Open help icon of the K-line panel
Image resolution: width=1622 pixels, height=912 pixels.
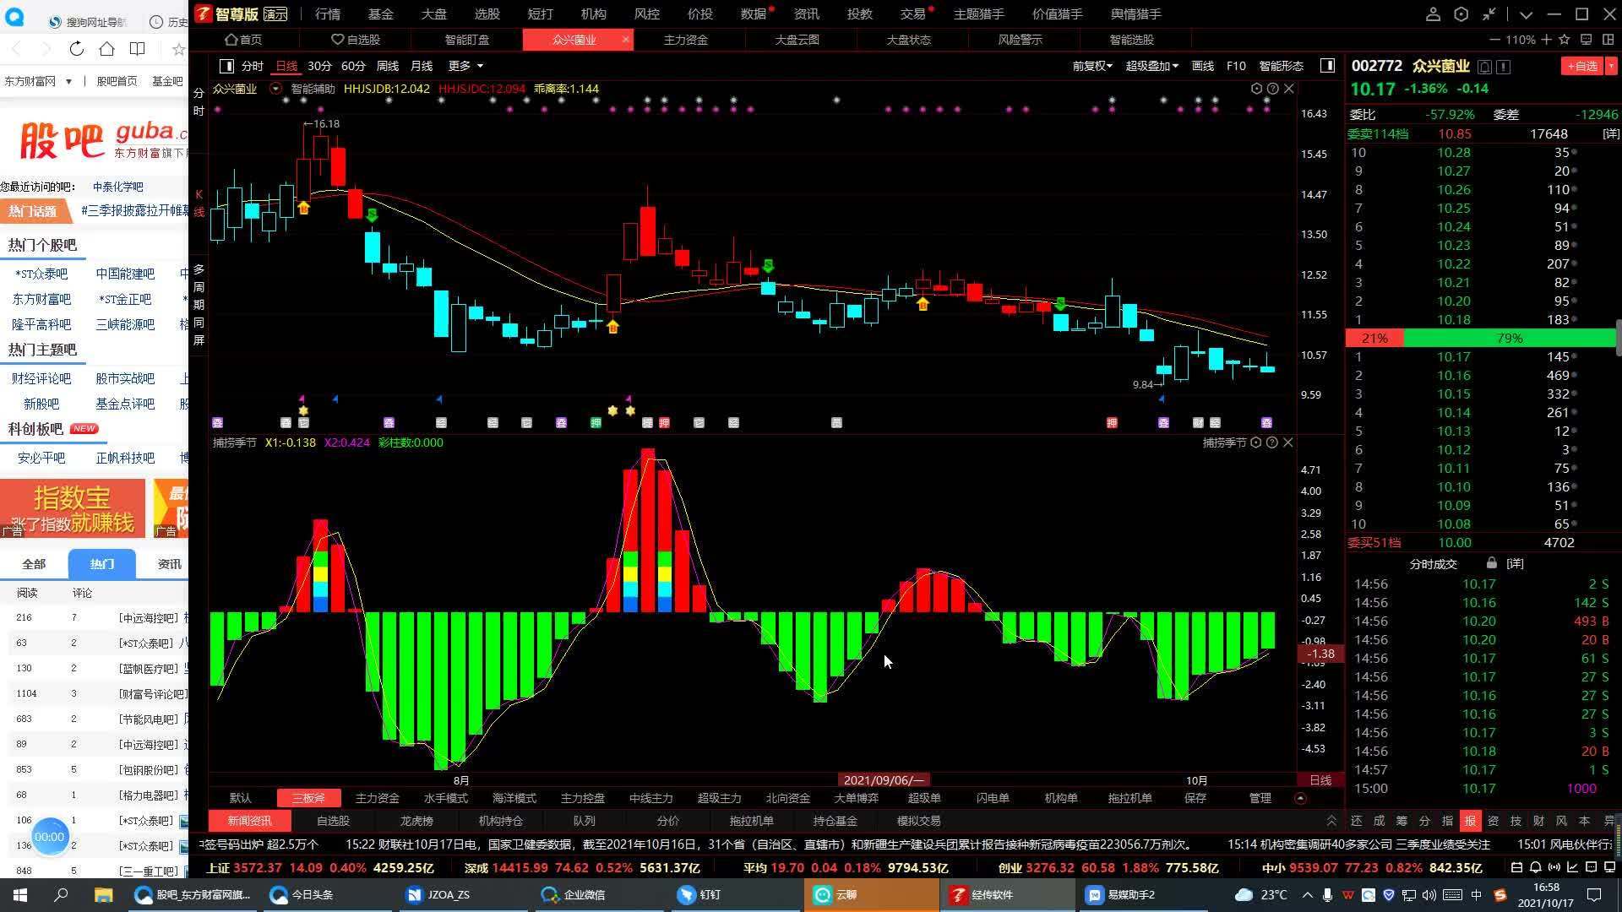(1272, 89)
